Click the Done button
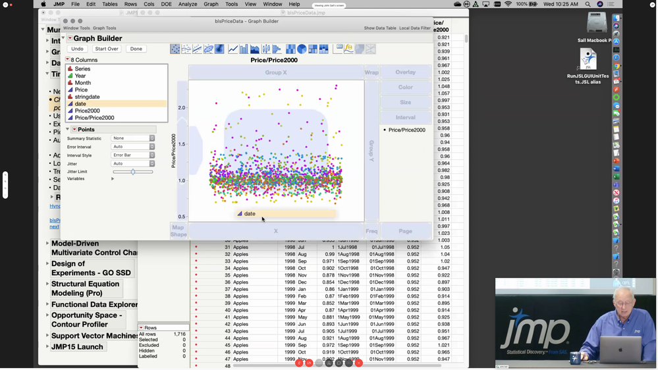 136,49
